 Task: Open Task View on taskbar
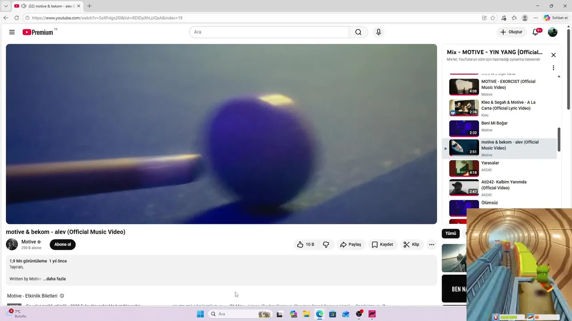pos(280,314)
